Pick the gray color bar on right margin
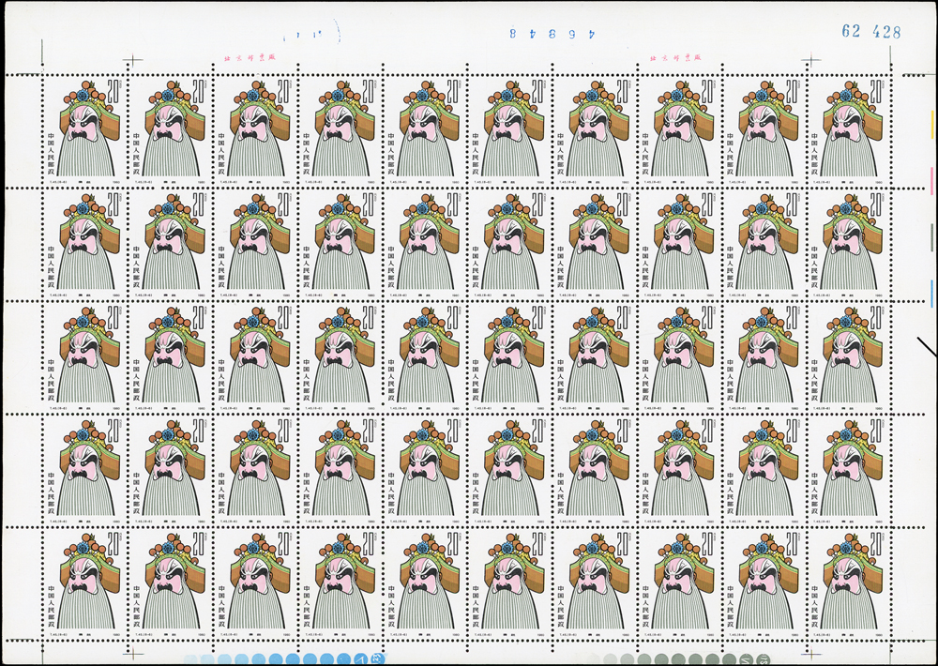 point(931,238)
